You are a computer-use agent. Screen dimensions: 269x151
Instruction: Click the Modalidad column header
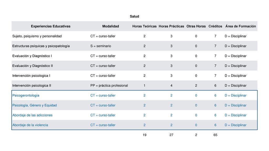(x=111, y=26)
